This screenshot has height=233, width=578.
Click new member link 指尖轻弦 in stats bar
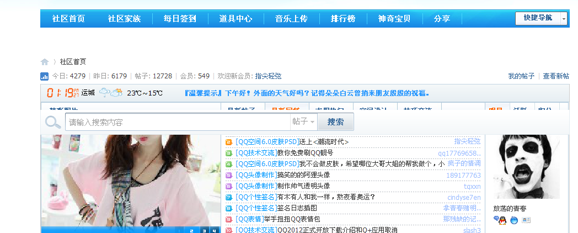[268, 76]
